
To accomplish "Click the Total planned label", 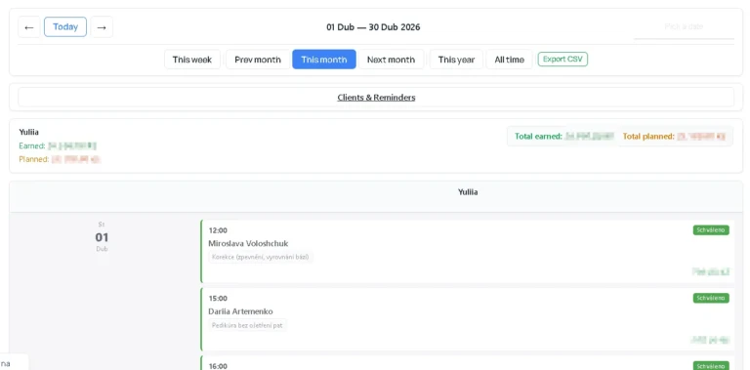I will pos(648,137).
